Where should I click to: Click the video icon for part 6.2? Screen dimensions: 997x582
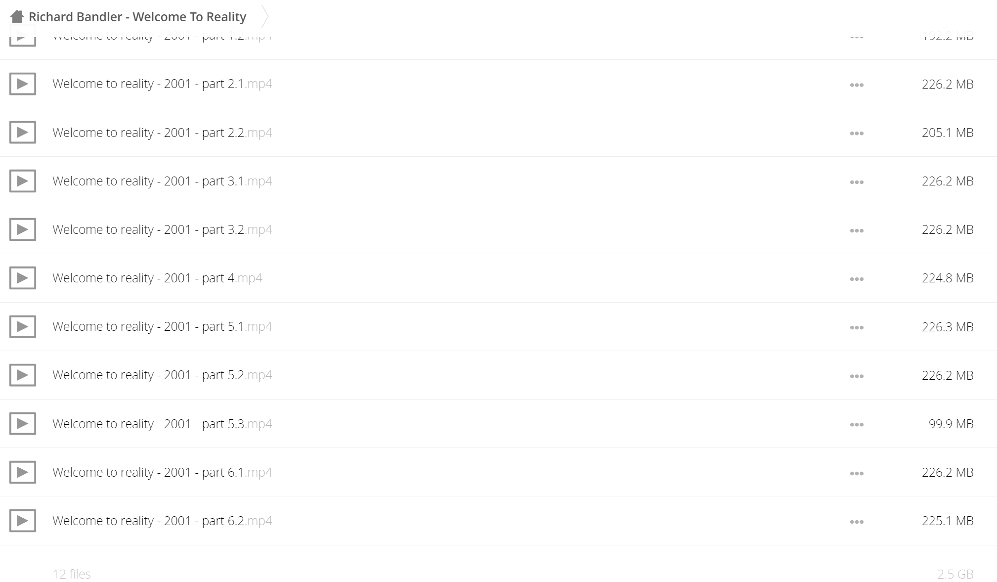point(23,521)
